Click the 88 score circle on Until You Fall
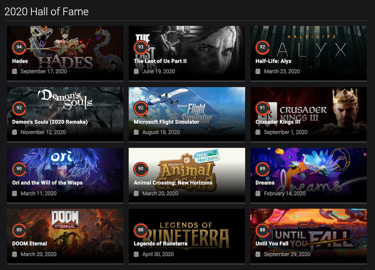Image resolution: width=375 pixels, height=270 pixels. 262,230
